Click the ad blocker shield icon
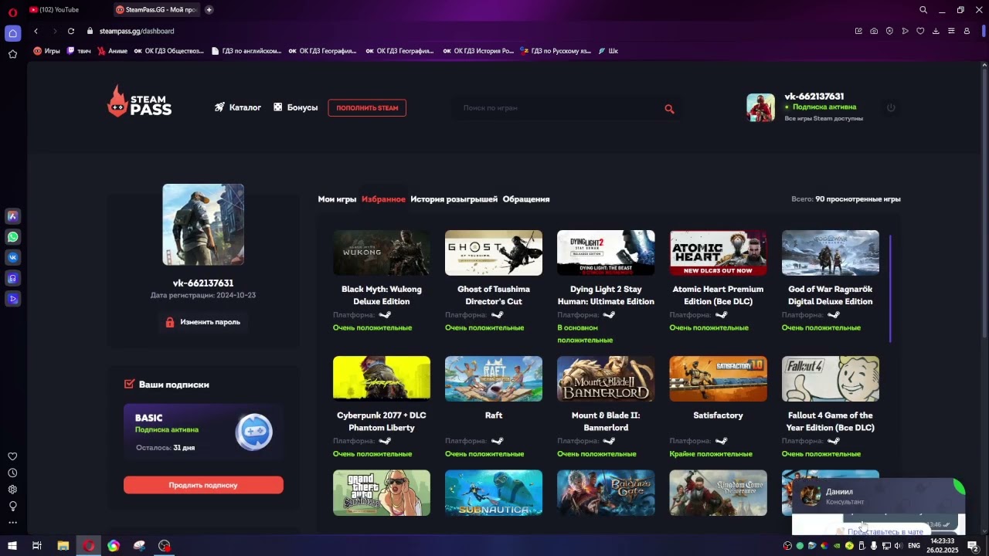The image size is (989, 556). pos(889,31)
